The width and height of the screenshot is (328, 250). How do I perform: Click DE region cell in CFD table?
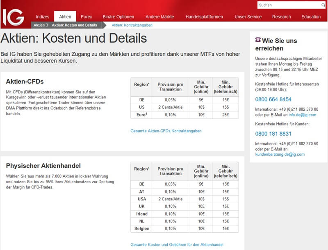click(x=141, y=100)
